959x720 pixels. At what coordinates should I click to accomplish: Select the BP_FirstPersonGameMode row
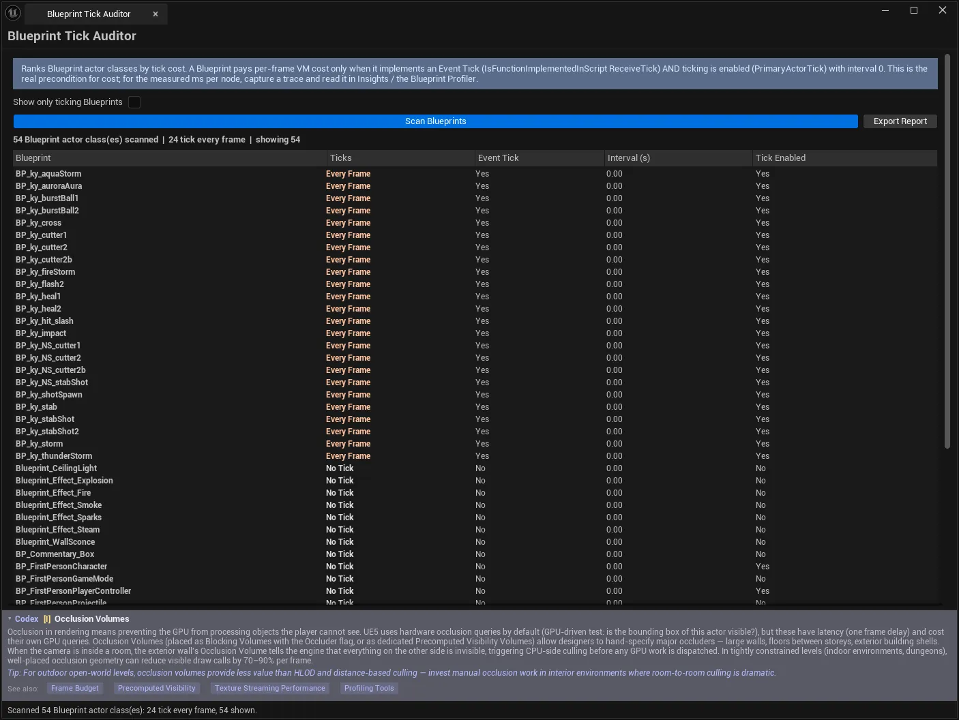[475, 579]
